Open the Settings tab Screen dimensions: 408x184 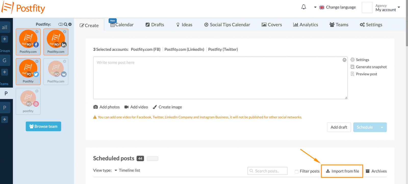(371, 25)
